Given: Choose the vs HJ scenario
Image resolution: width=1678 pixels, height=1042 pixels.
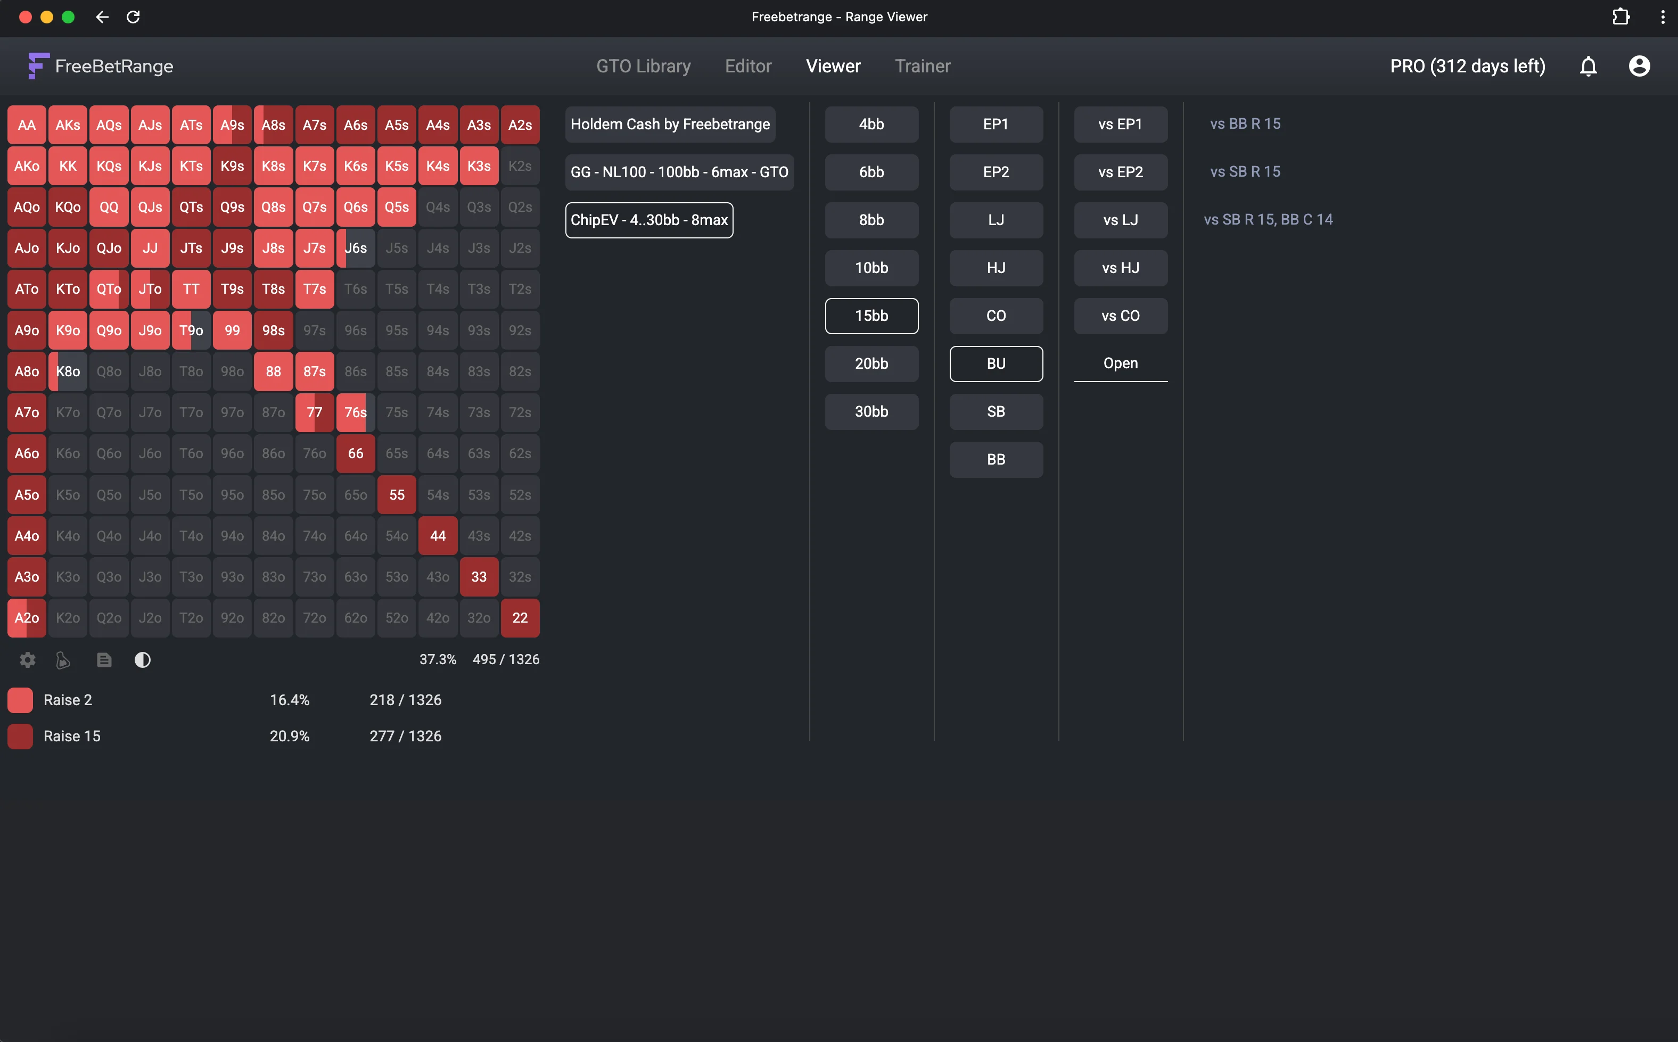Looking at the screenshot, I should [x=1120, y=267].
